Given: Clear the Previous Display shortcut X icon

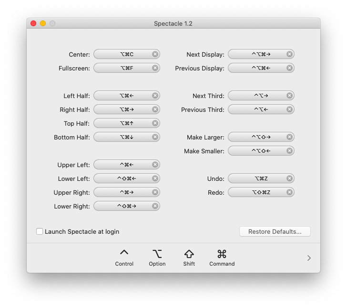Looking at the screenshot, I should pyautogui.click(x=289, y=68).
